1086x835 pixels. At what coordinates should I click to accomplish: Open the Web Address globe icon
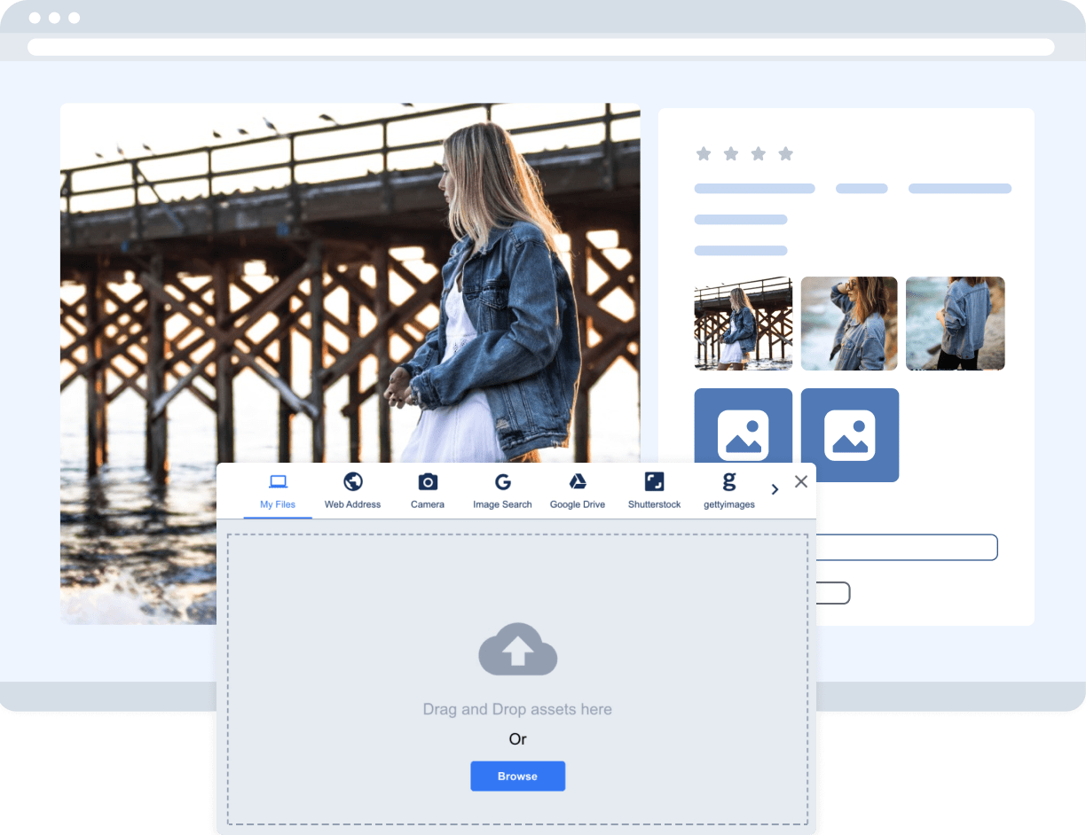pos(352,480)
